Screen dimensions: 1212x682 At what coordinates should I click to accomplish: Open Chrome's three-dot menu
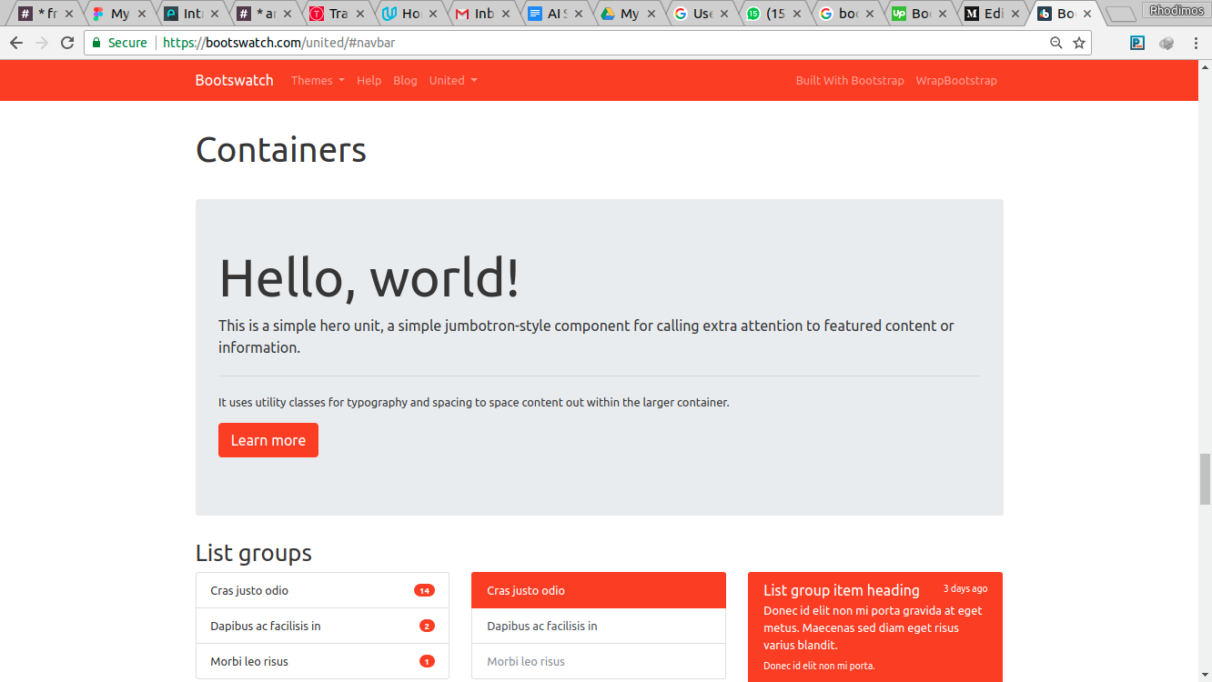coord(1198,43)
